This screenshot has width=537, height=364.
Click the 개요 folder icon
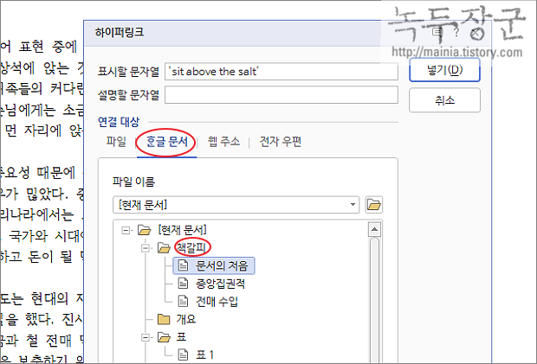pos(164,319)
